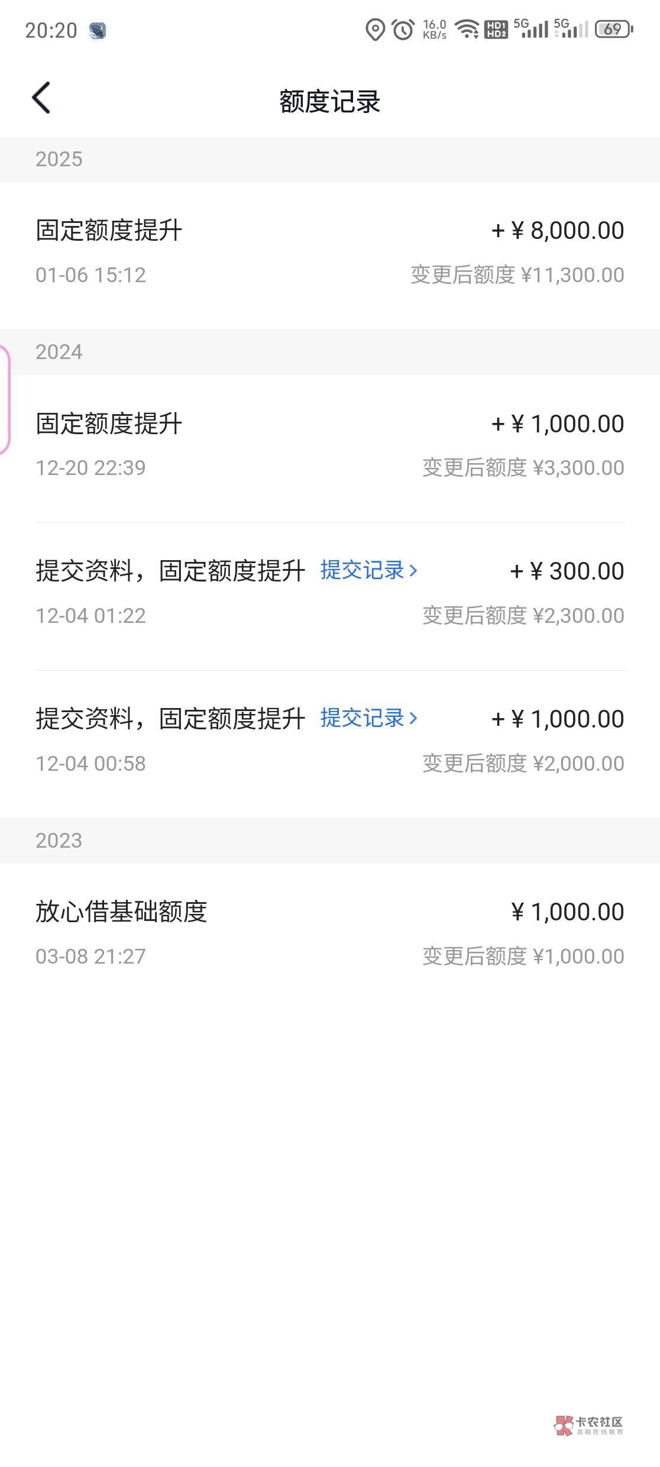Tap the alarm clock status icon
660x1467 pixels.
pyautogui.click(x=403, y=30)
